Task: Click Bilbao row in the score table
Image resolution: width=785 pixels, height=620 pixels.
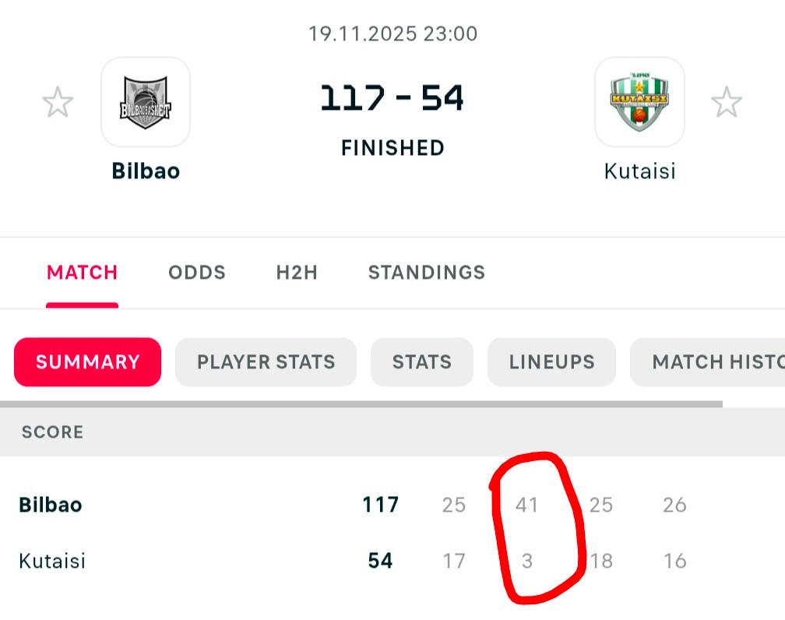Action: click(51, 505)
